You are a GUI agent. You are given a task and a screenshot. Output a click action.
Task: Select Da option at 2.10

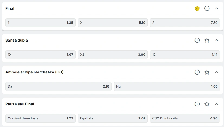pyautogui.click(x=59, y=86)
